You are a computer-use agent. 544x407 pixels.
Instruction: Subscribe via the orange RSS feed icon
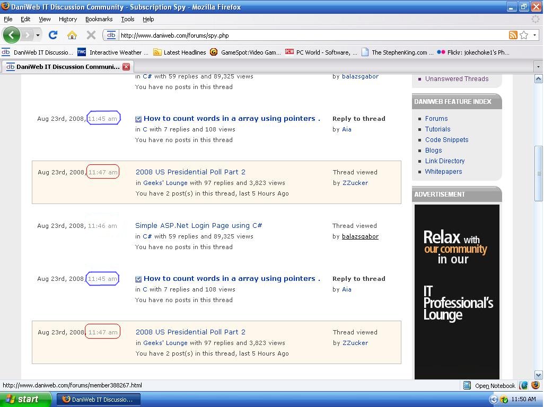(x=513, y=35)
